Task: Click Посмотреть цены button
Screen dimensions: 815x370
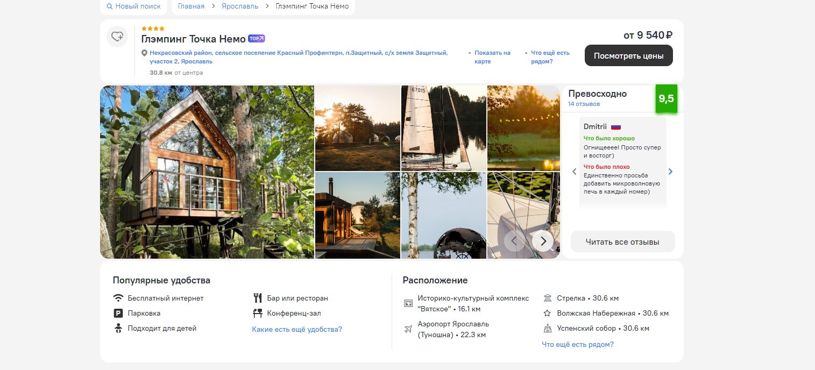Action: pos(629,55)
